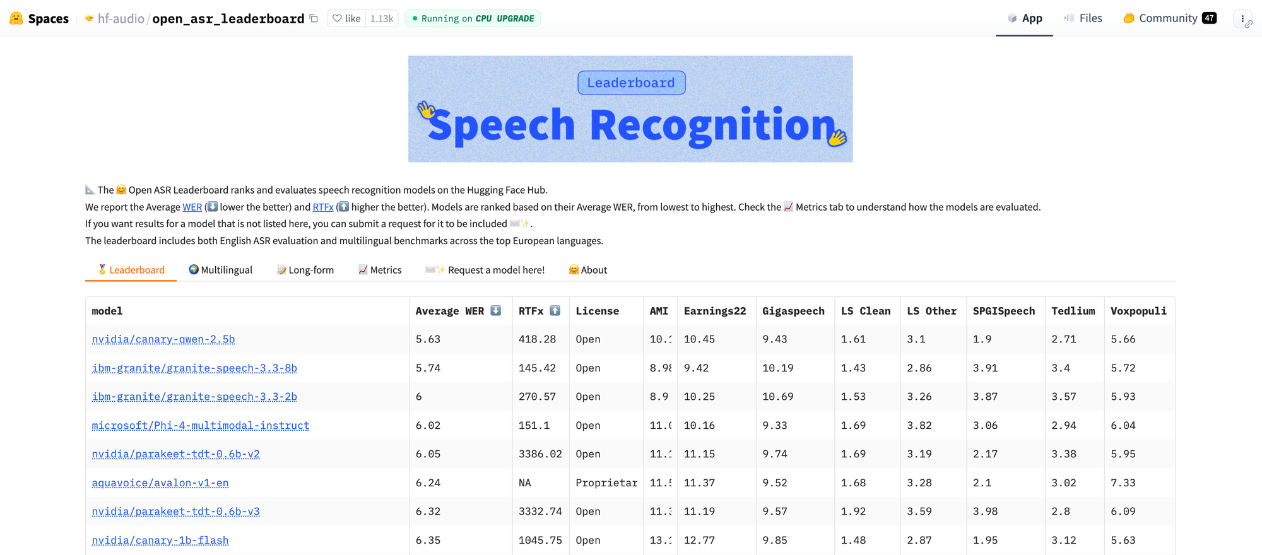Image resolution: width=1262 pixels, height=555 pixels.
Task: Open the nvidia/canary-qwen-2.5b model link
Action: coord(163,339)
